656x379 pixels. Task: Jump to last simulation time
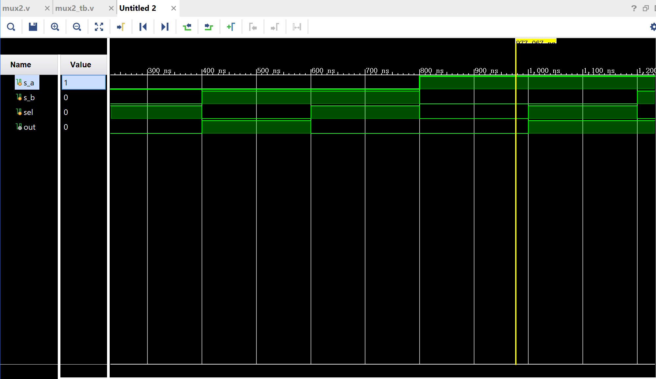[x=165, y=27]
